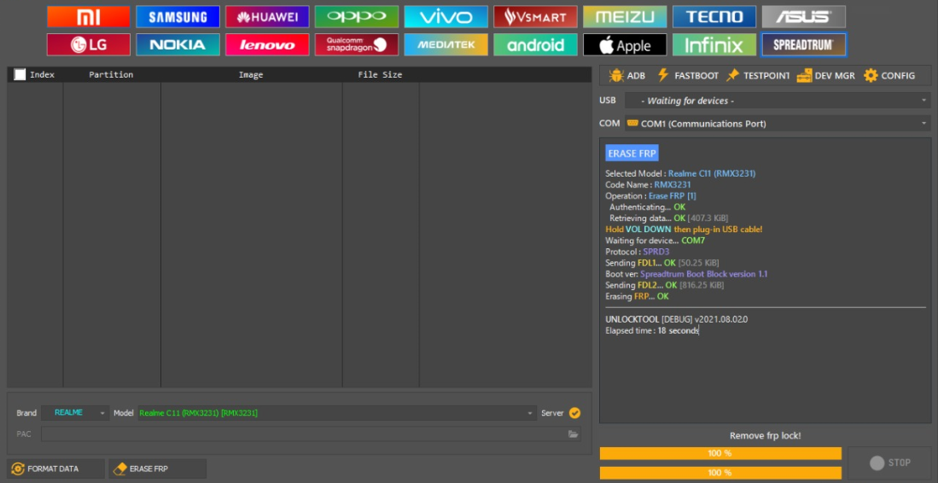Choose the Infinix brand tile
The image size is (938, 483).
click(714, 45)
